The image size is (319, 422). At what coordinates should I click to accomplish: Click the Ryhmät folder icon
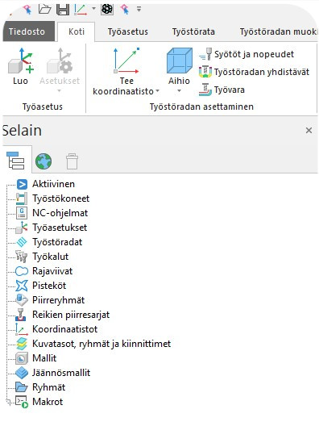(x=22, y=387)
